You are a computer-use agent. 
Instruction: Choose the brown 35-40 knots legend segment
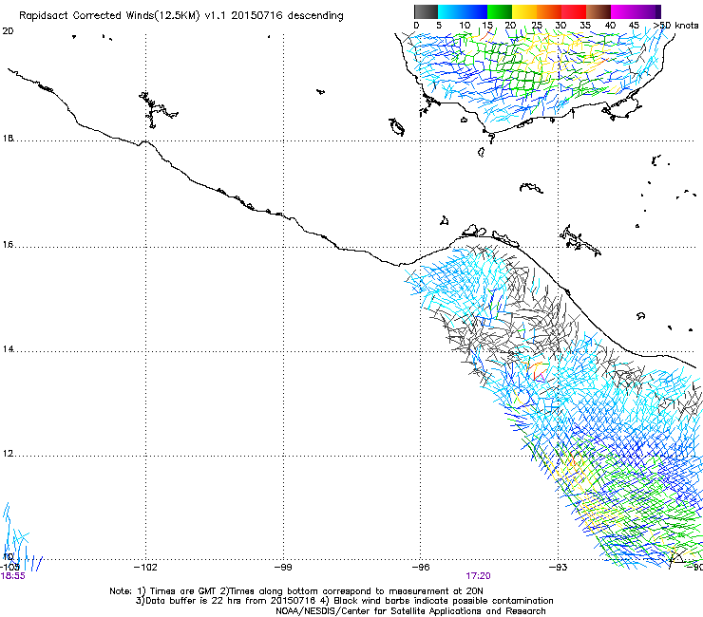pyautogui.click(x=598, y=11)
